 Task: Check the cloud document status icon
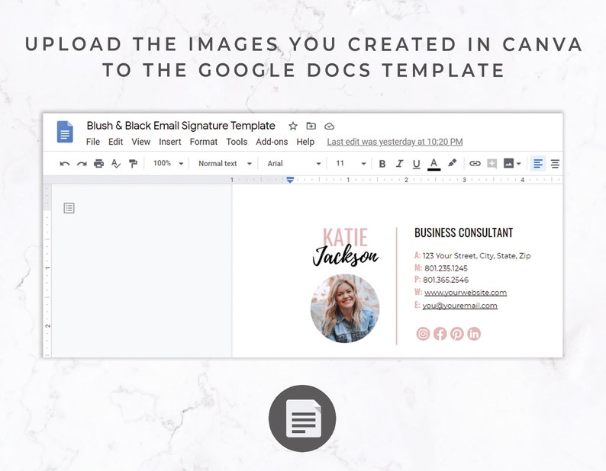[329, 127]
